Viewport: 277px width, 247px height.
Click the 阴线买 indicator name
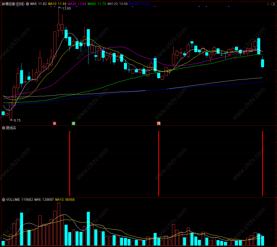click(11, 128)
